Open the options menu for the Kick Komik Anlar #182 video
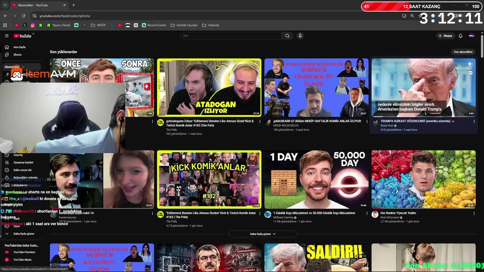484x272 pixels. (260, 213)
